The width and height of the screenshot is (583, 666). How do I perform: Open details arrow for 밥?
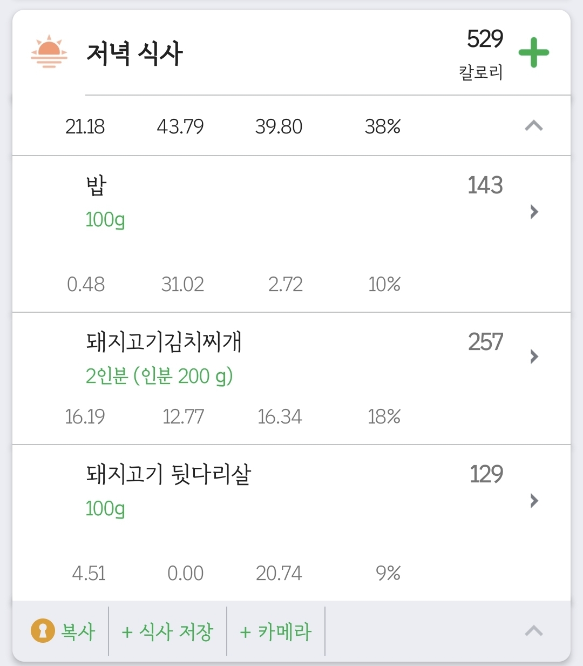tap(534, 212)
